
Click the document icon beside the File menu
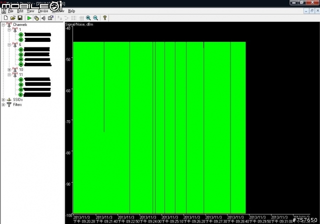(3, 11)
